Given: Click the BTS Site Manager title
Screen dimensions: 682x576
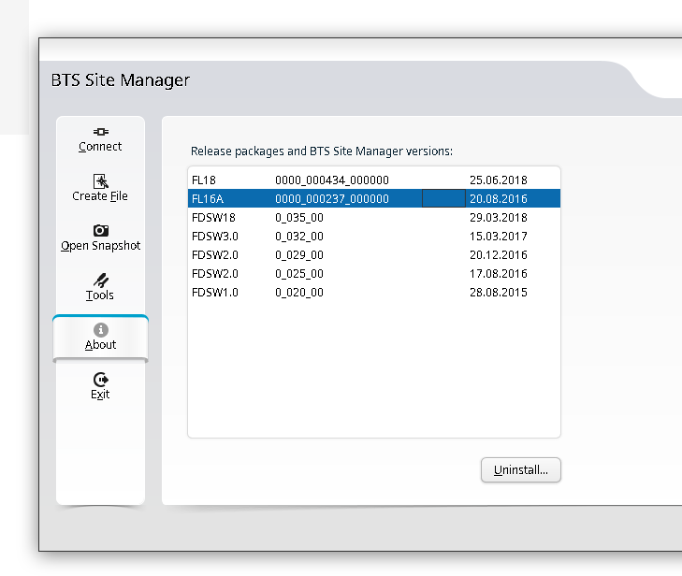Looking at the screenshot, I should (x=121, y=80).
